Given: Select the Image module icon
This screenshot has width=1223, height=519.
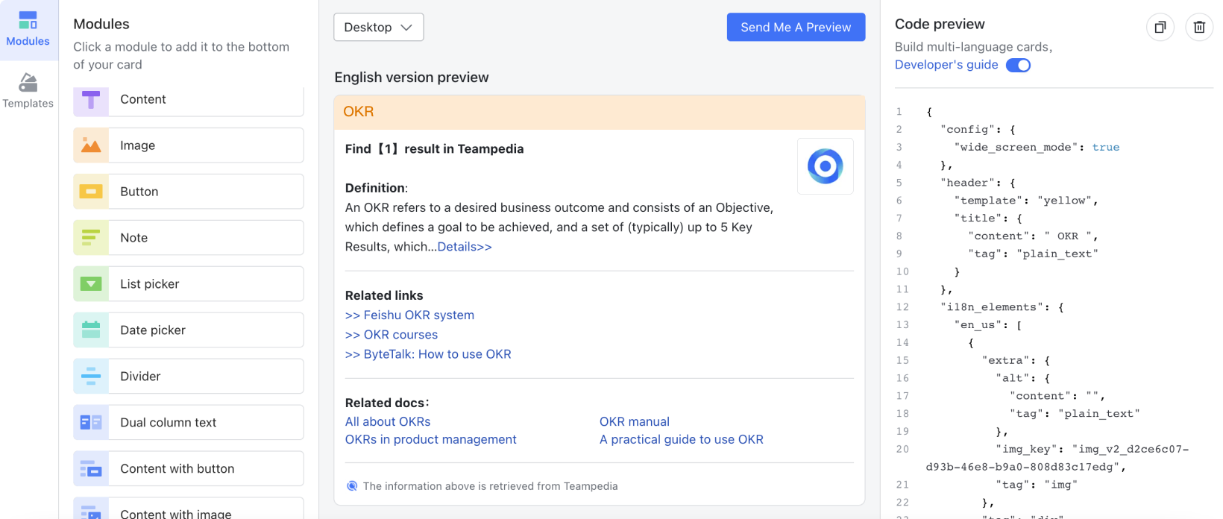Looking at the screenshot, I should coord(91,145).
